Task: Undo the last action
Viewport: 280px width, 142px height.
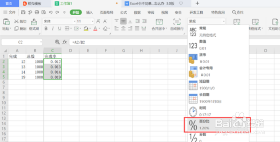Action: [x=51, y=12]
